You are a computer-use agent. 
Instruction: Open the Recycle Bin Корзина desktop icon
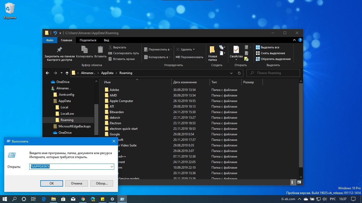(x=10, y=11)
